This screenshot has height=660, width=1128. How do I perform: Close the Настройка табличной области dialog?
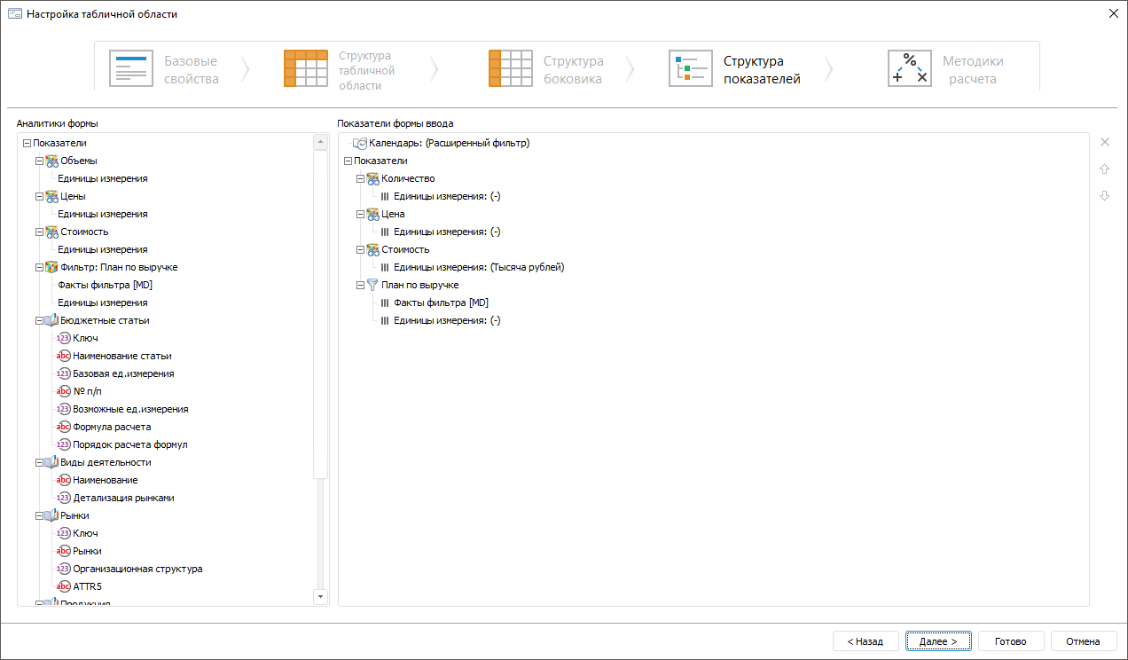(x=1113, y=13)
